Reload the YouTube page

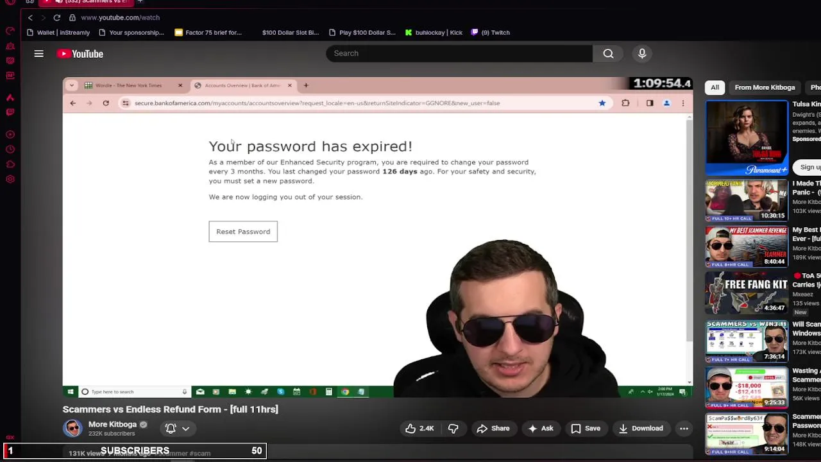pyautogui.click(x=57, y=17)
